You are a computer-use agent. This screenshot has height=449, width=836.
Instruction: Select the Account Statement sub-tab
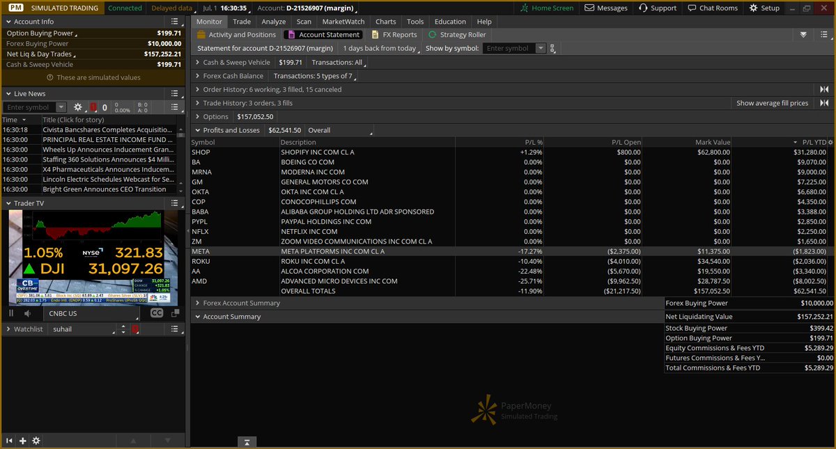coord(323,34)
